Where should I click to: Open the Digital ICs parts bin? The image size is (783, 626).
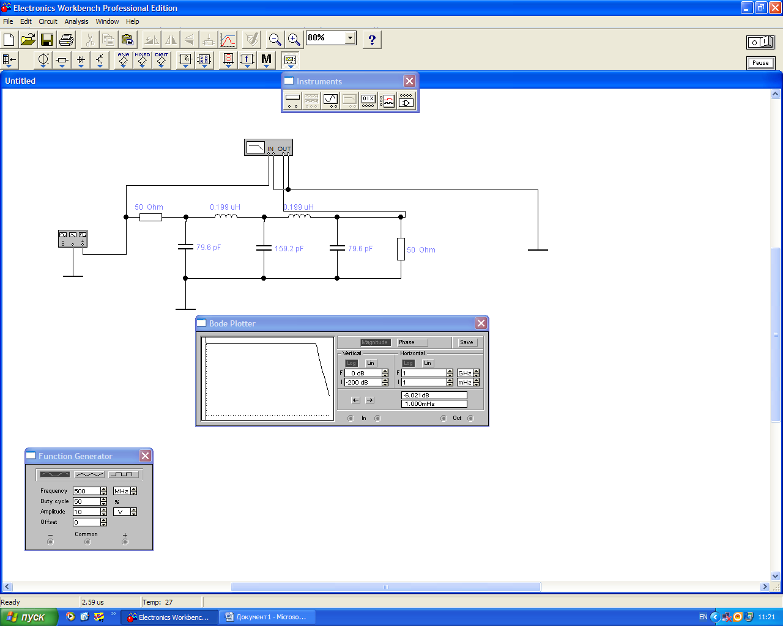[x=161, y=60]
